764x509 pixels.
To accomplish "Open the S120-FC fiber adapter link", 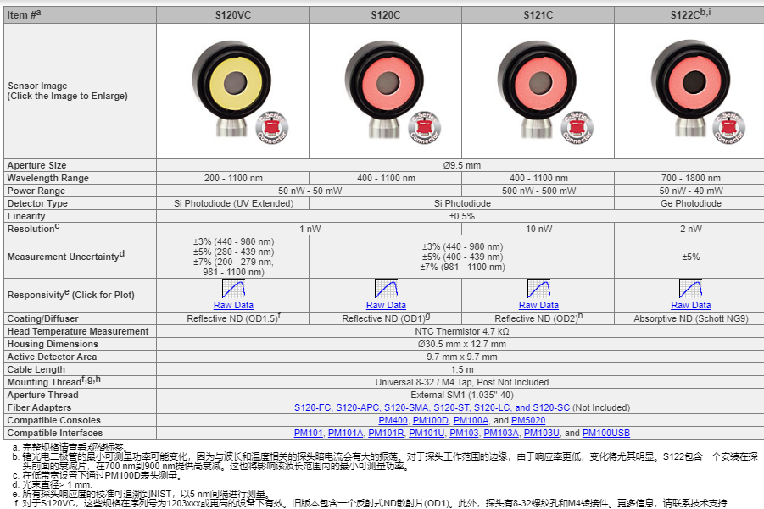I will [x=313, y=407].
